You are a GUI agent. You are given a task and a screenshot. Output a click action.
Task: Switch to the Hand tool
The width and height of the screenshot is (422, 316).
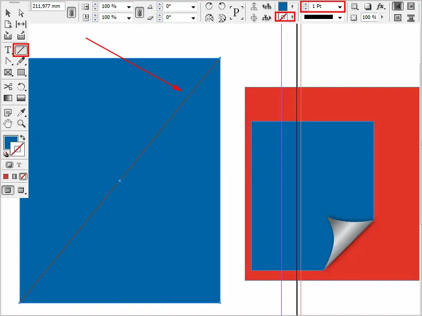(x=8, y=124)
